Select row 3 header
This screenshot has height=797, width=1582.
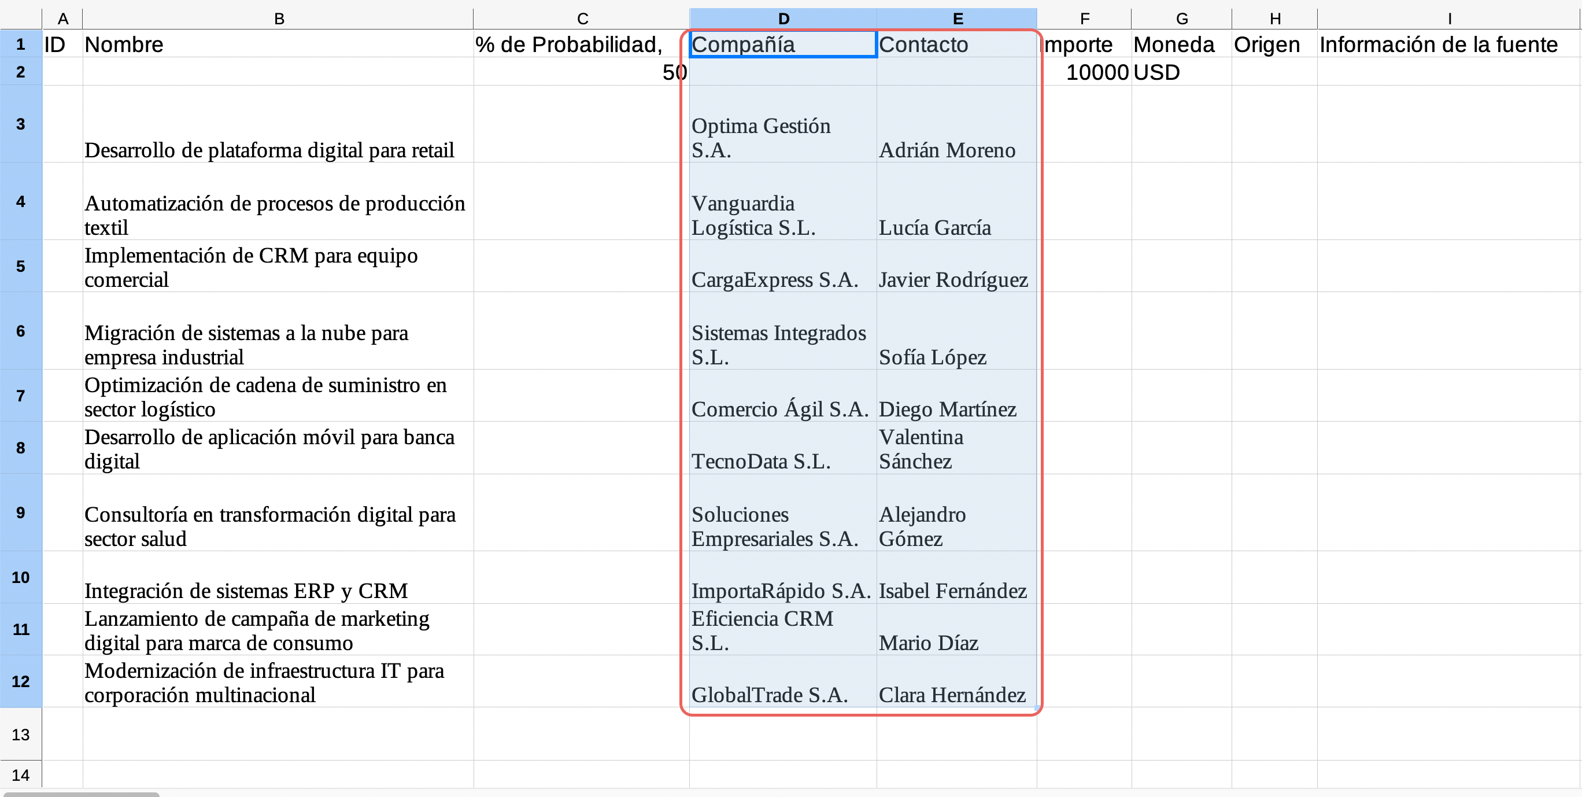tap(21, 124)
